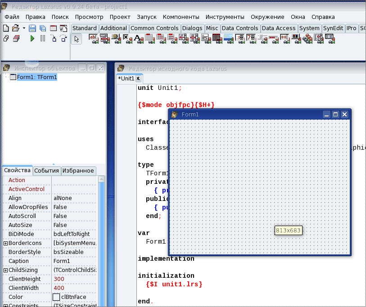Open the Проект menu

(x=120, y=17)
